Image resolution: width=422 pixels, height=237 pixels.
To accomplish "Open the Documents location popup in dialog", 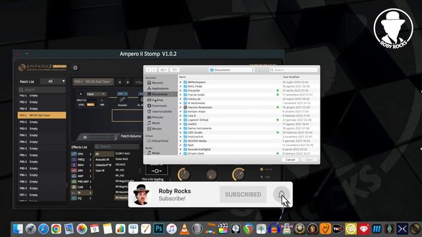I will 231,70.
